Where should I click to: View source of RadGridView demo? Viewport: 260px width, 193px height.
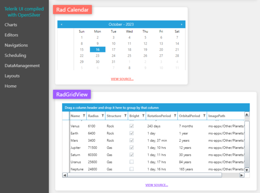coord(157,185)
